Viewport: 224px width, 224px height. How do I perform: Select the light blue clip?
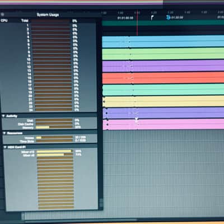click(x=163, y=41)
